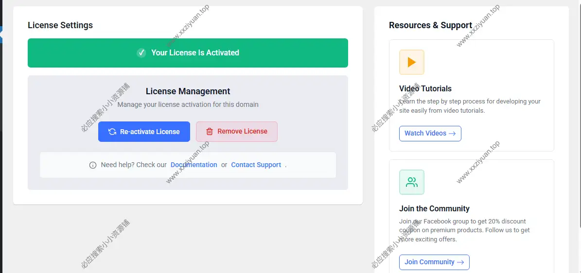Click the check mark icon in the activated banner
Screen dimensions: 581x273
pyautogui.click(x=141, y=53)
